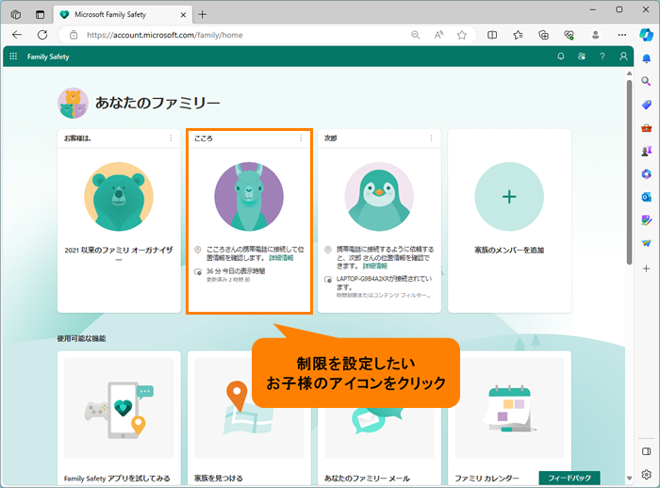The width and height of the screenshot is (660, 488).
Task: Add this page to favorites star
Action: click(x=462, y=35)
